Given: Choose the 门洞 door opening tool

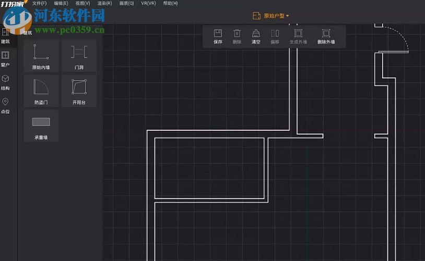Looking at the screenshot, I should (79, 56).
